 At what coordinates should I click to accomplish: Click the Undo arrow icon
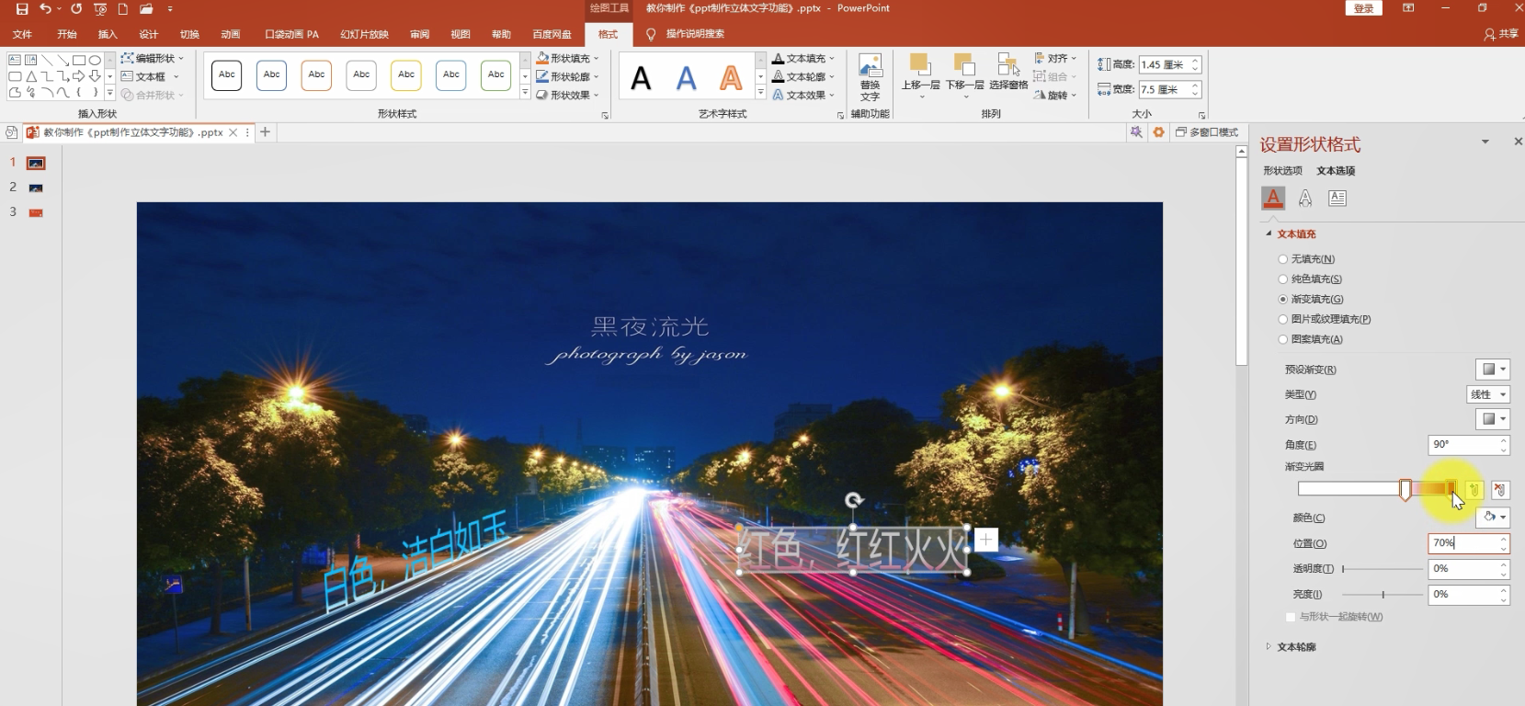pos(45,8)
